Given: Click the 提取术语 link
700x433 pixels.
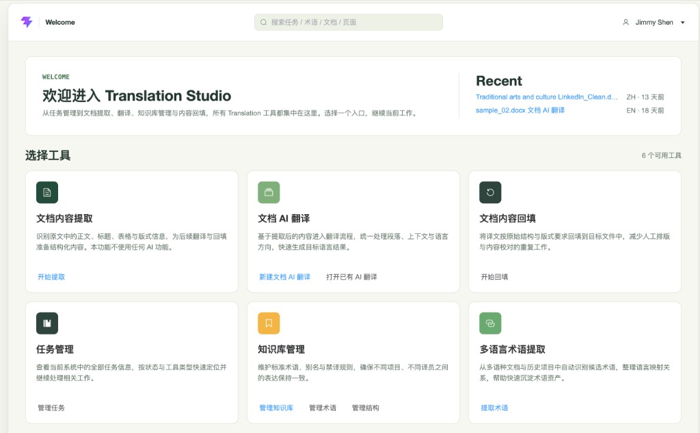Looking at the screenshot, I should [494, 408].
